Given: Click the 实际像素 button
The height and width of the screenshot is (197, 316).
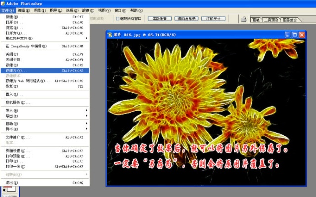Looking at the screenshot, I should tap(159, 19).
